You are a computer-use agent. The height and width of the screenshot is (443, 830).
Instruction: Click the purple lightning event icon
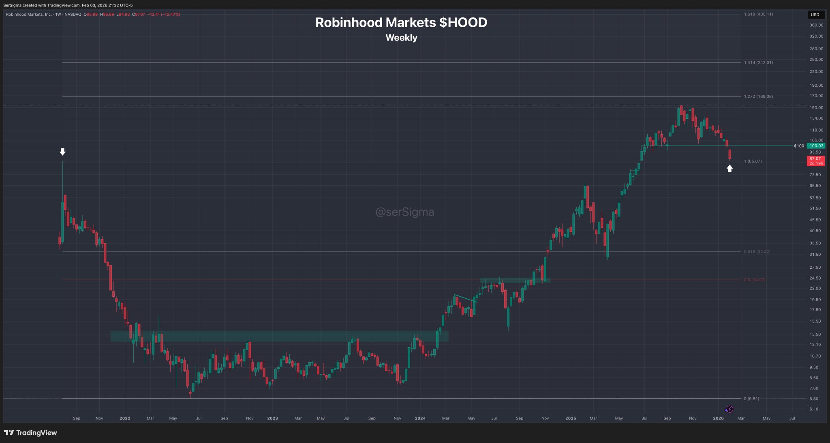[x=729, y=409]
